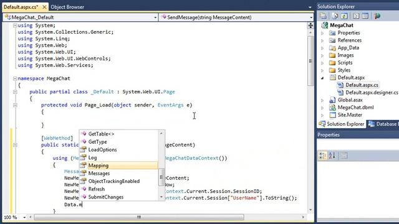Click the editor horizontal scrollbar thumb

(x=139, y=217)
